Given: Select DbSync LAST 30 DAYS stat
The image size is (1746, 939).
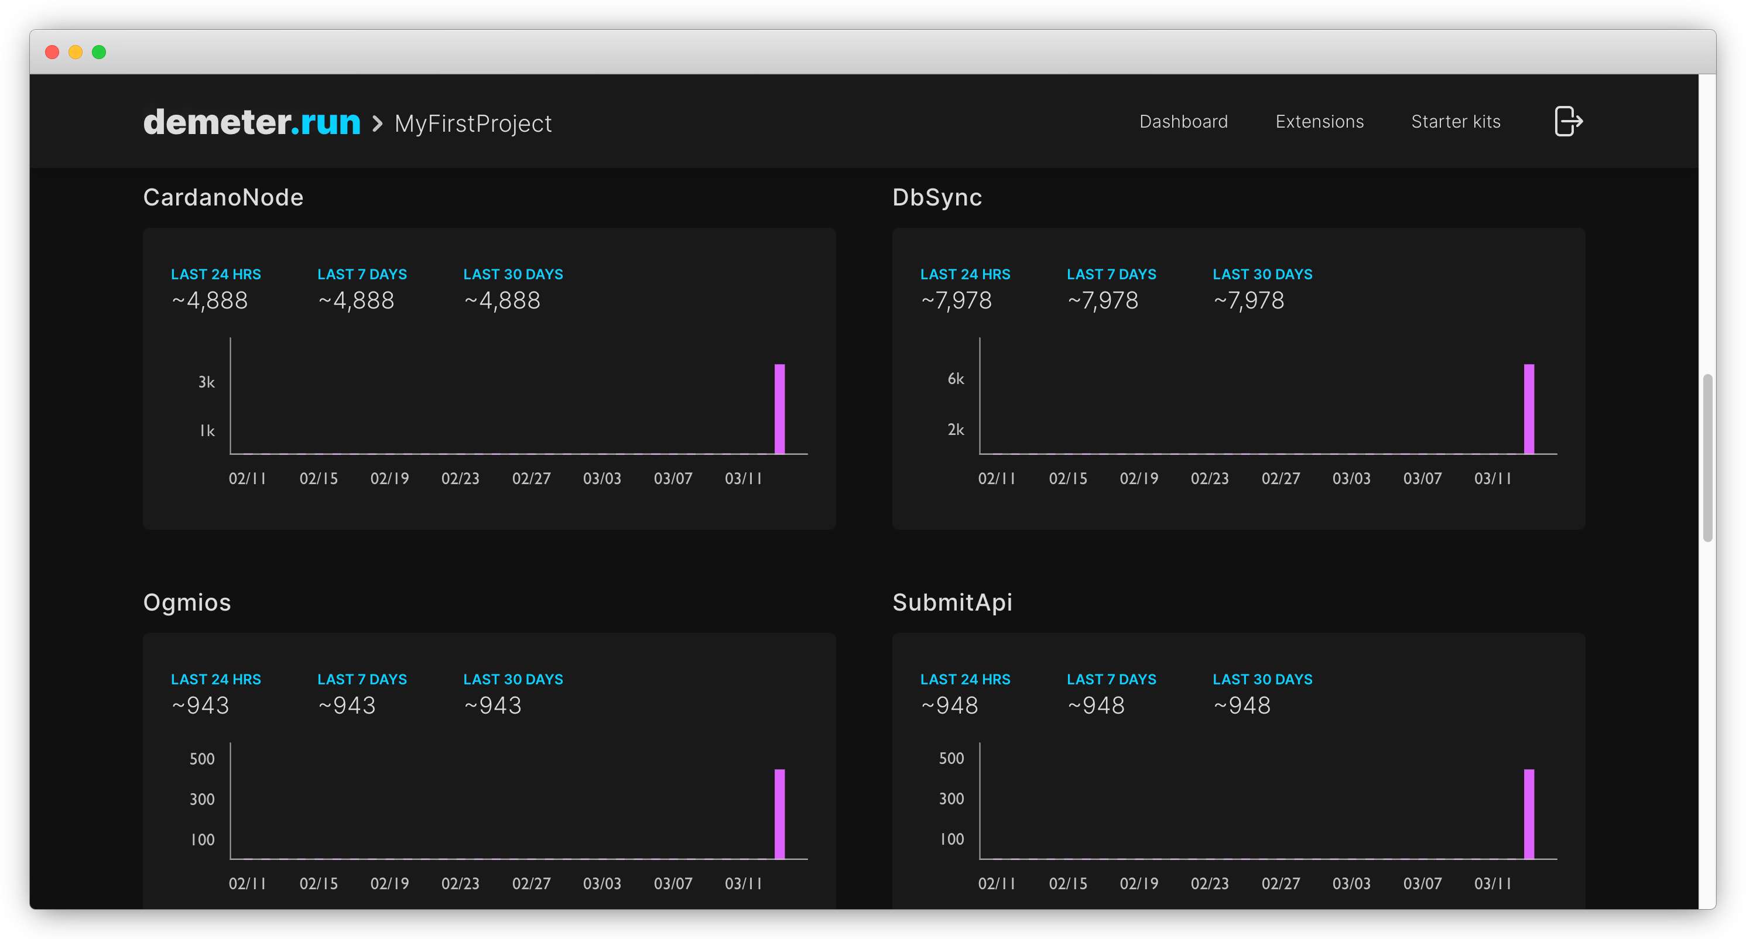Looking at the screenshot, I should [x=1262, y=289].
